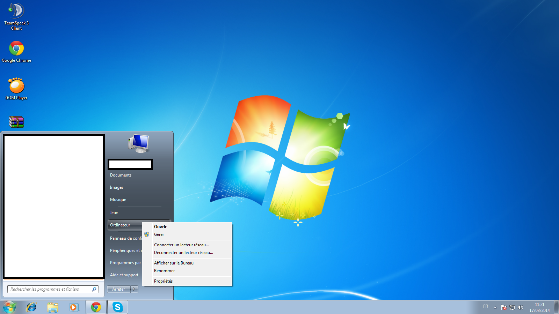Viewport: 559px width, 314px height.
Task: Expand the shutdown options arrow
Action: point(134,289)
